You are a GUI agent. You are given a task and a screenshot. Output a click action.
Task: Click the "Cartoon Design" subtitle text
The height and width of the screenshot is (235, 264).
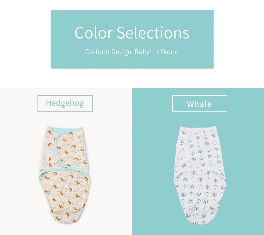click(x=108, y=52)
